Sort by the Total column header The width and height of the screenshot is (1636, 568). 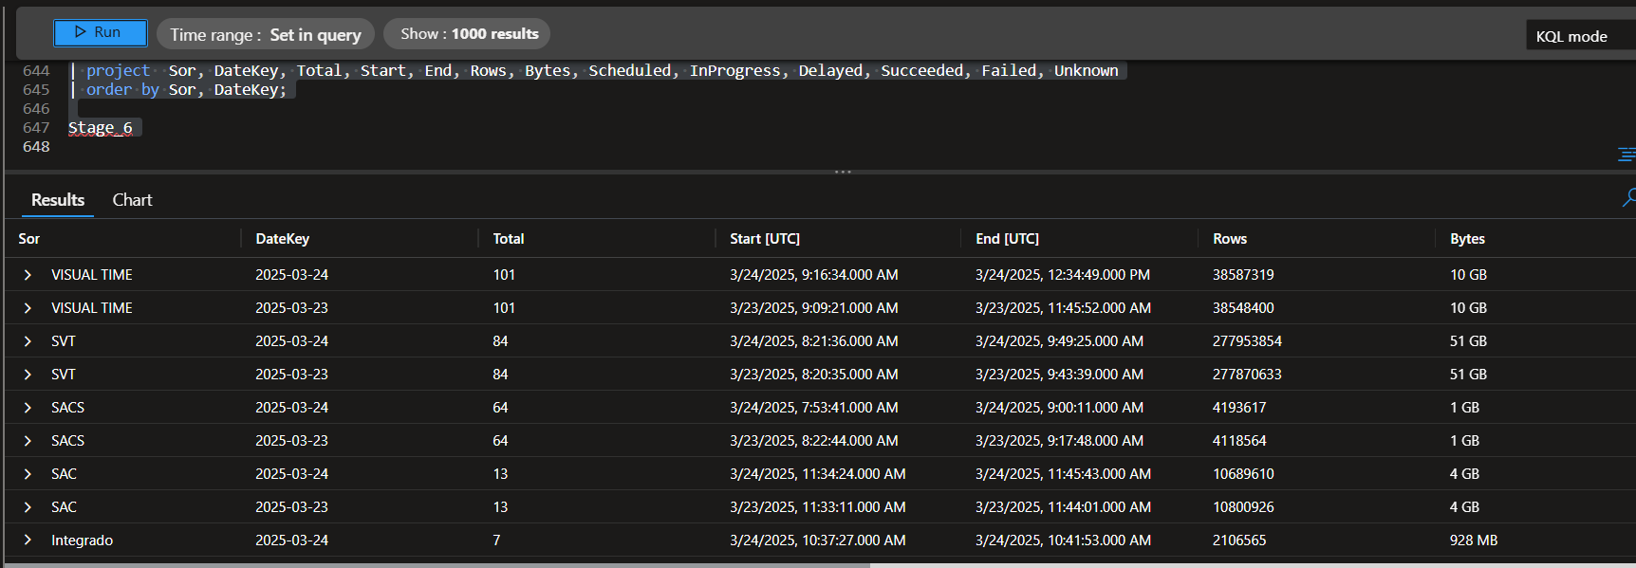[509, 239]
